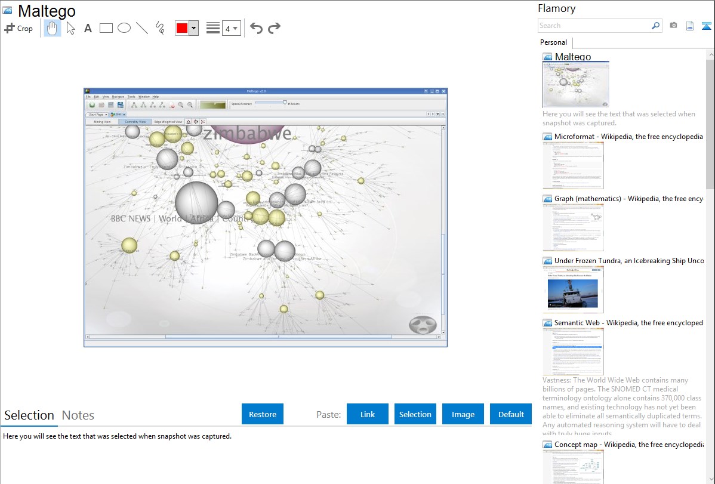Click the blue collapse-to-top arrow icon
Viewport: 715px width, 484px height.
coord(706,26)
